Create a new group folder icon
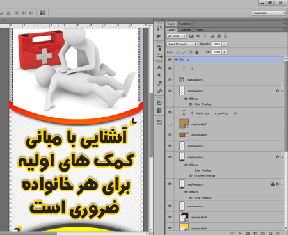 click(x=263, y=233)
